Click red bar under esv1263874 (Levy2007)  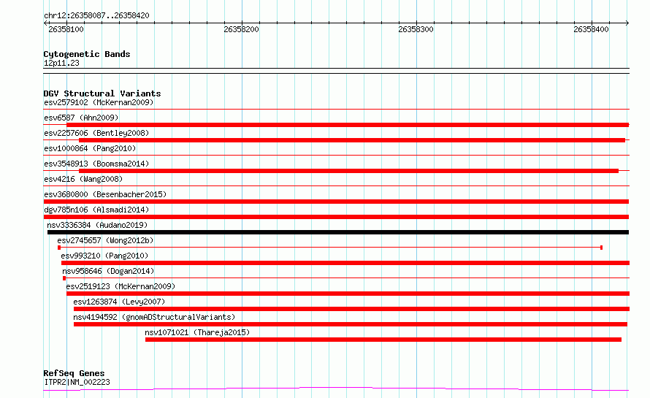(351, 309)
